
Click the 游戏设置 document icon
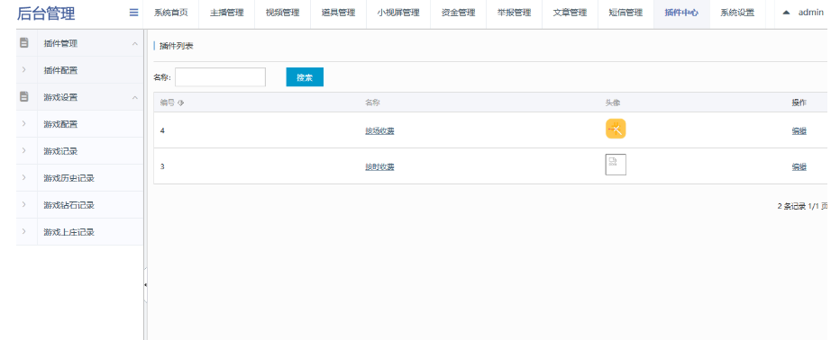pos(24,97)
